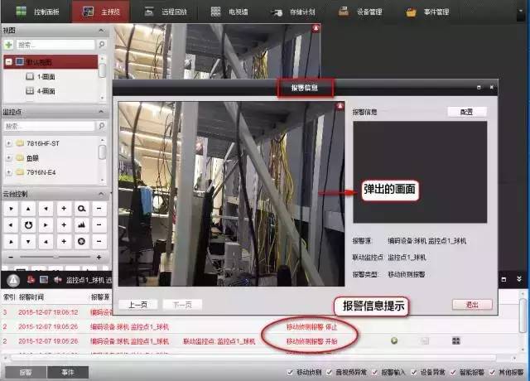Viewport: 530px width, 381px height.
Task: Click the grid icon in alarm row
Action: (x=455, y=340)
